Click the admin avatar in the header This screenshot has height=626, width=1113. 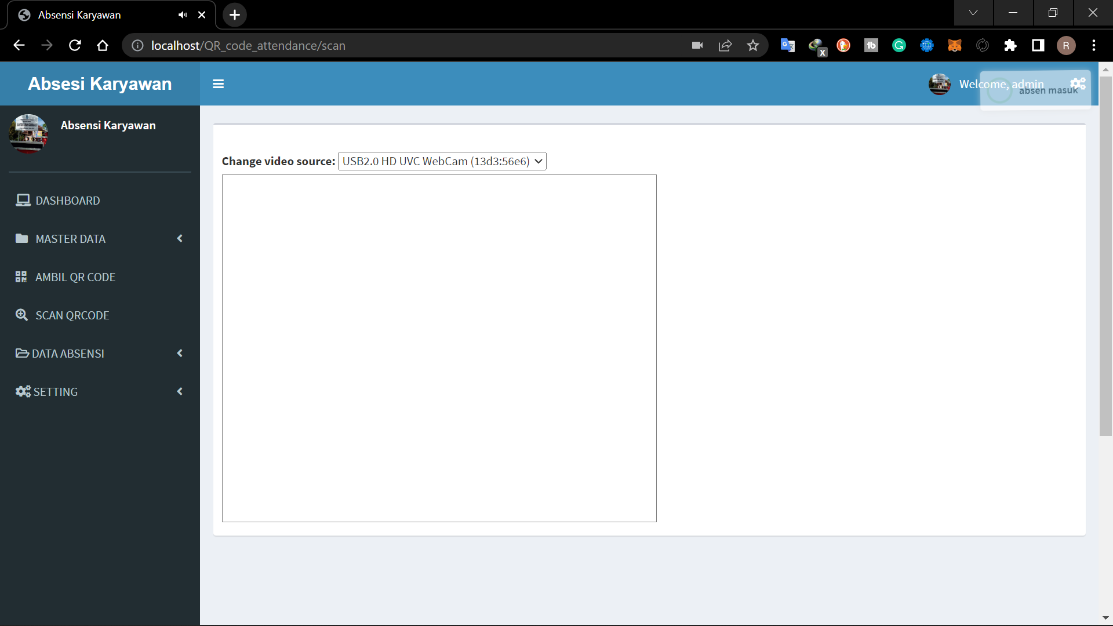pos(939,84)
